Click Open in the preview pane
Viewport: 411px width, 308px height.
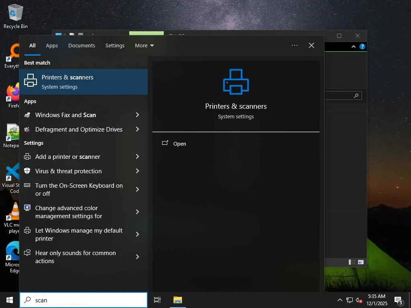pyautogui.click(x=179, y=144)
